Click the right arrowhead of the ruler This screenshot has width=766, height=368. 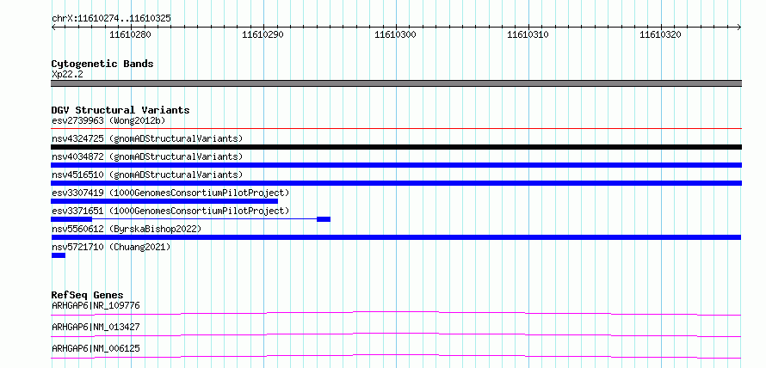739,28
